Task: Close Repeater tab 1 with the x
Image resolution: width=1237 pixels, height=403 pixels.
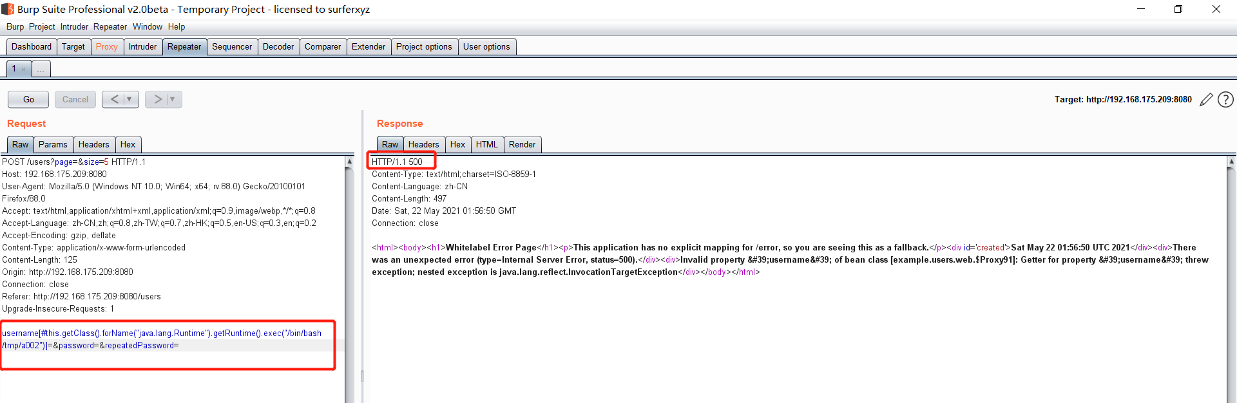Action: coord(24,69)
